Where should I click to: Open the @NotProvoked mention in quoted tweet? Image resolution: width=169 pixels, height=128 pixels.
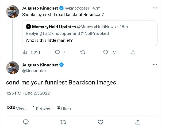pyautogui.click(x=95, y=33)
